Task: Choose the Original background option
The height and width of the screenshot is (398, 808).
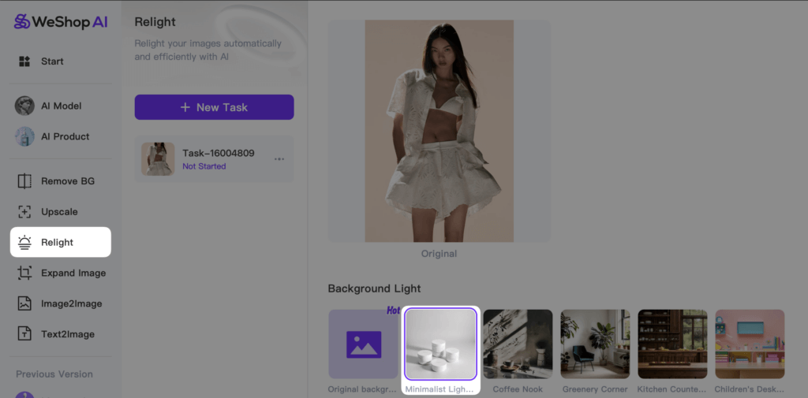Action: [363, 344]
